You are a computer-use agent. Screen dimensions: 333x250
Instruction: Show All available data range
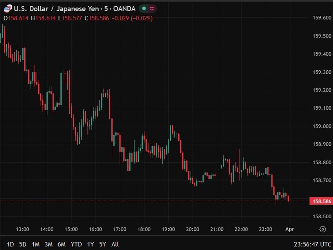(x=115, y=244)
